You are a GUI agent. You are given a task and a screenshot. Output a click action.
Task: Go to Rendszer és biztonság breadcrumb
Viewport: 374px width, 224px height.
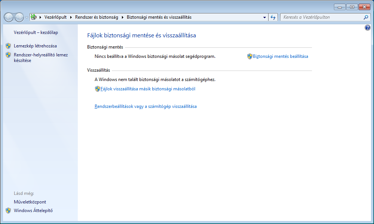[96, 17]
